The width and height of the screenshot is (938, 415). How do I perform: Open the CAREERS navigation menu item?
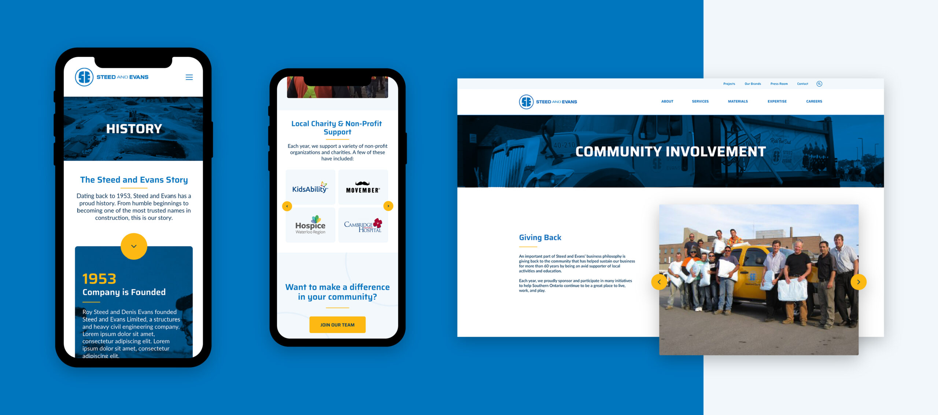pyautogui.click(x=815, y=101)
